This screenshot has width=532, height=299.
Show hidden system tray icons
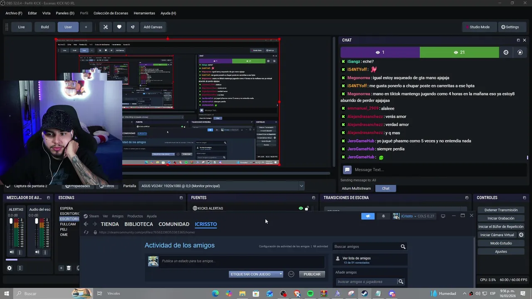pyautogui.click(x=465, y=294)
